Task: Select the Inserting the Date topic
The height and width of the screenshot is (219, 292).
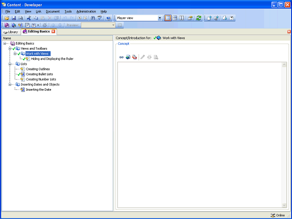Action: [x=38, y=89]
